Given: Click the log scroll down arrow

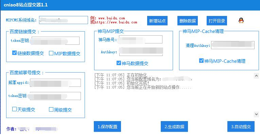Looking at the screenshot, I should pos(256,114).
